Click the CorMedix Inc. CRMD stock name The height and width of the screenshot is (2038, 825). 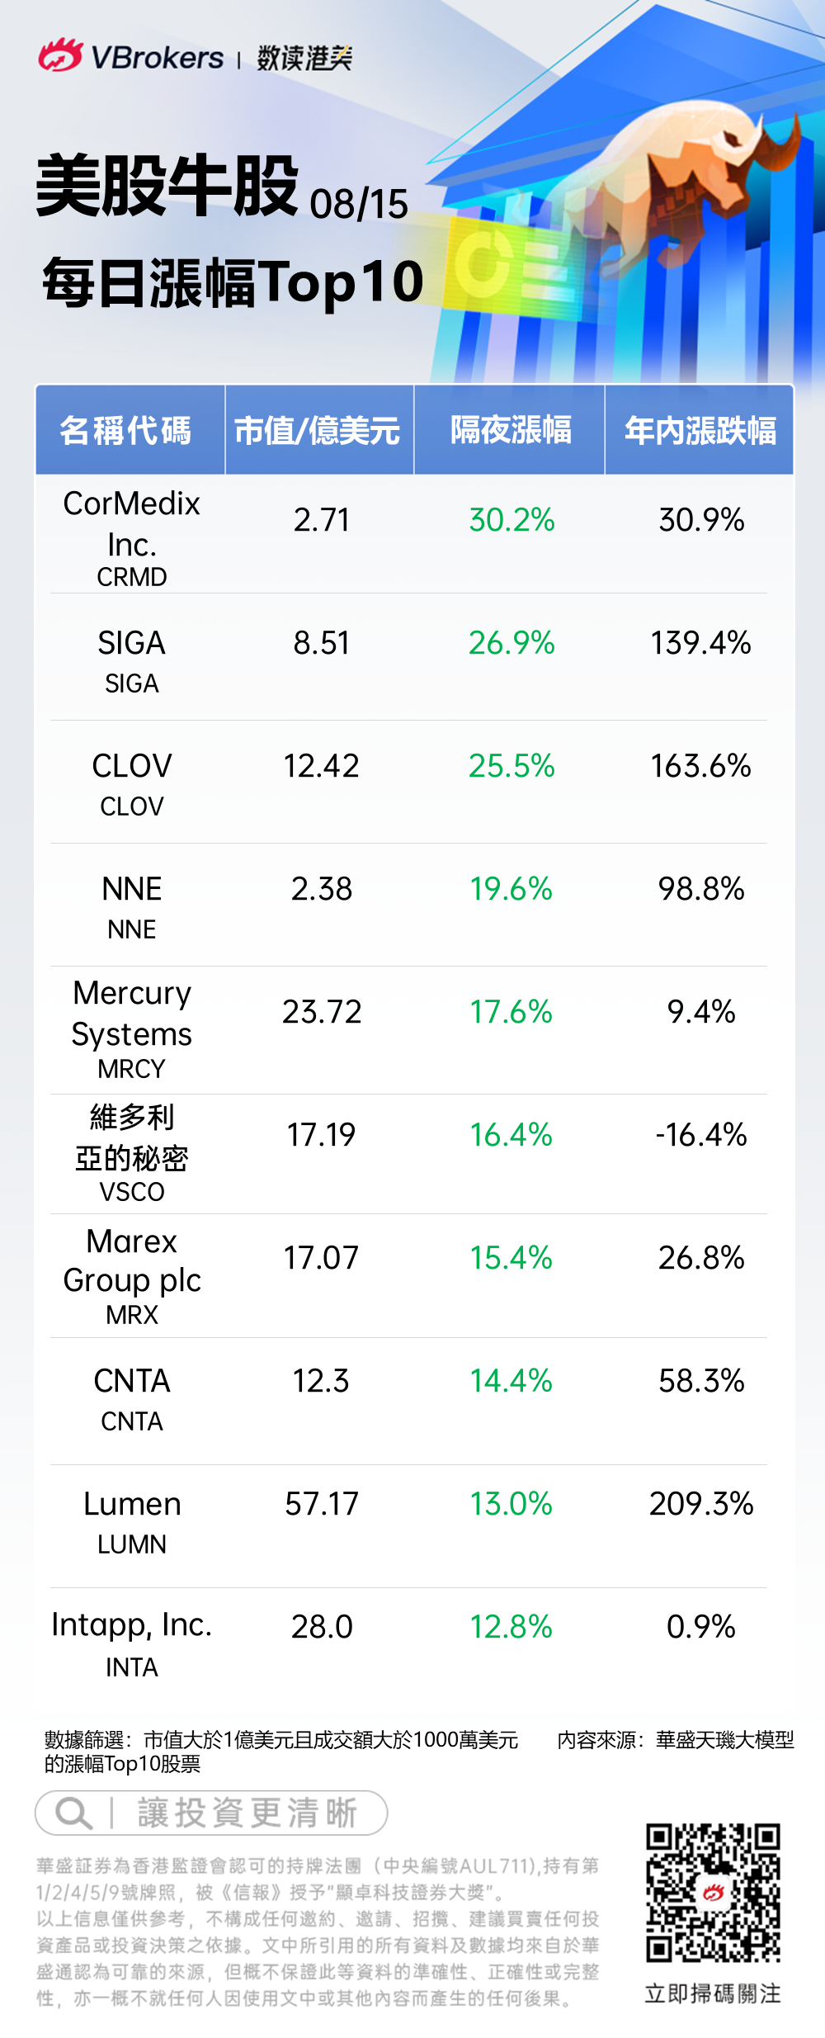pos(132,537)
